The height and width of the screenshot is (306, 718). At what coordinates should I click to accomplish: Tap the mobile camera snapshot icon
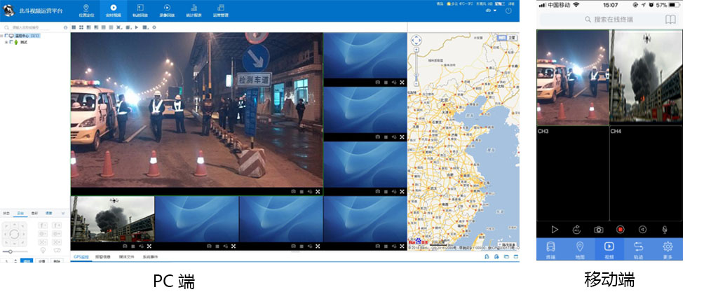tap(599, 230)
